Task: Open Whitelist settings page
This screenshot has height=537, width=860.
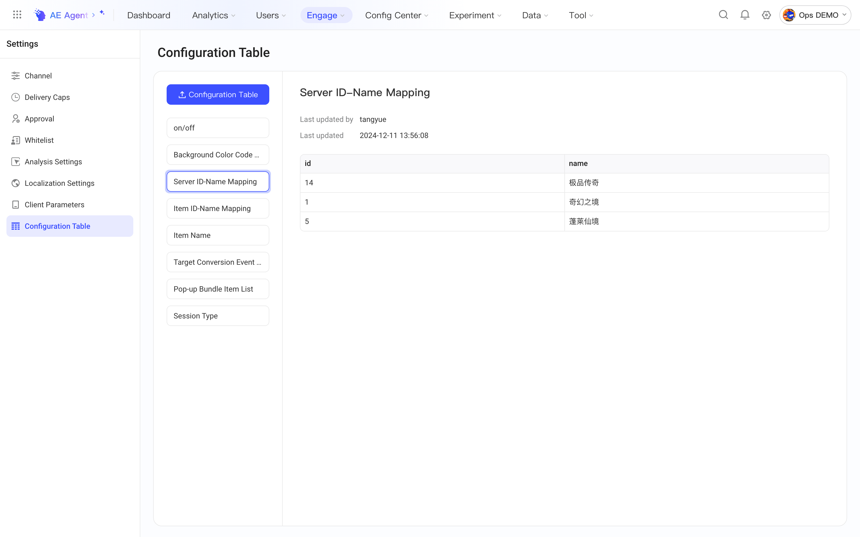Action: click(70, 140)
